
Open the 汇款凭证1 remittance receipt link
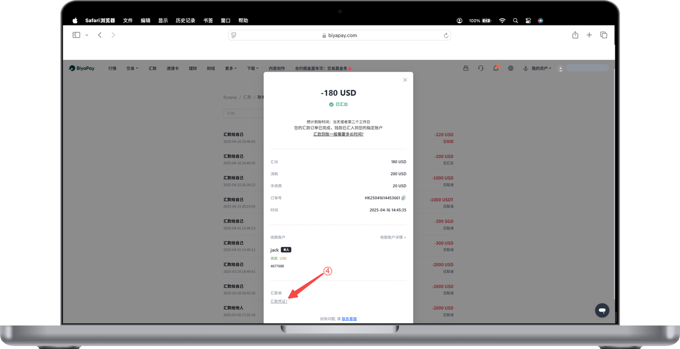[279, 301]
